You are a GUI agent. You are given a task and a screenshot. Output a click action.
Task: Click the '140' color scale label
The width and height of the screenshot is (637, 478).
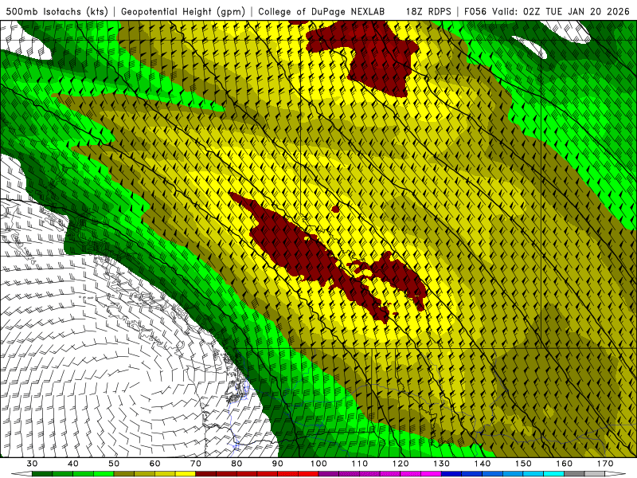click(x=483, y=464)
